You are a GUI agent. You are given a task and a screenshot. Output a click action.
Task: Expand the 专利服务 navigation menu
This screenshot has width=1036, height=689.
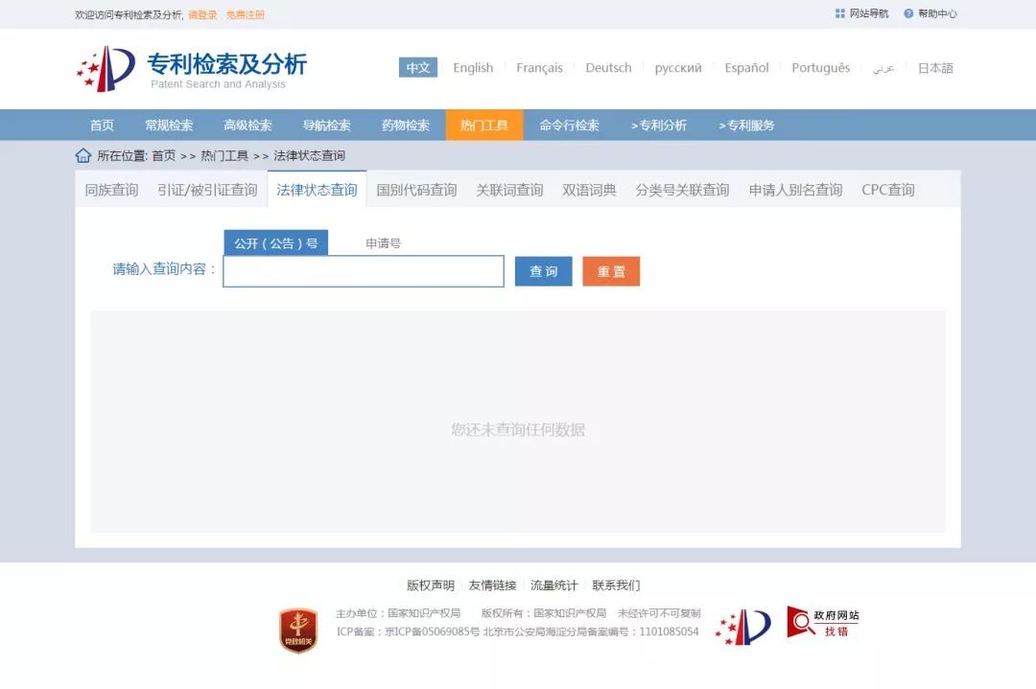[746, 126]
